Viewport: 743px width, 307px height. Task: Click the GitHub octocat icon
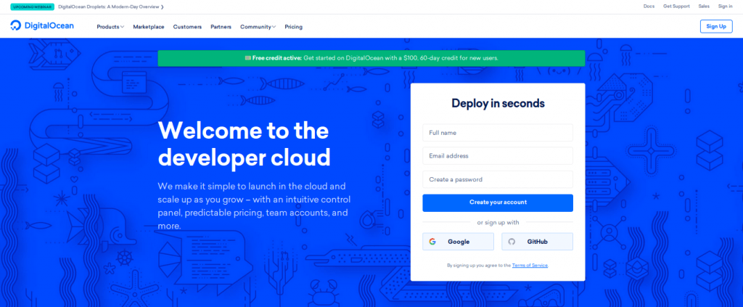click(512, 242)
